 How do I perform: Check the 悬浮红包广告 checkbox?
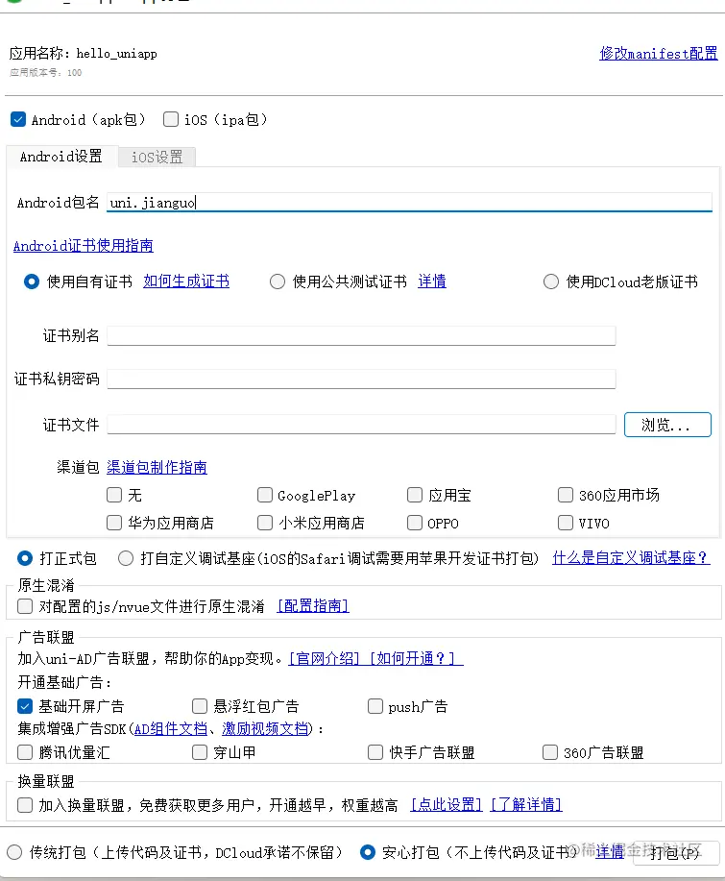pyautogui.click(x=200, y=706)
